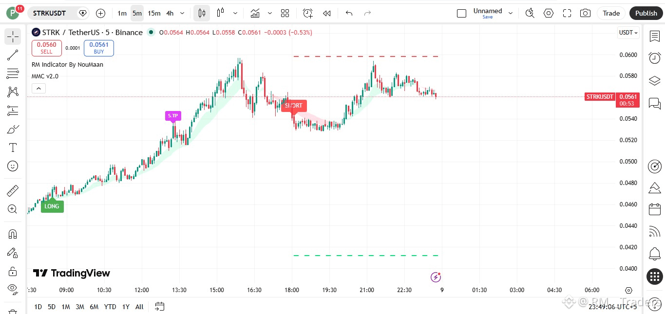The width and height of the screenshot is (665, 314).
Task: Redo the chart action
Action: point(367,13)
